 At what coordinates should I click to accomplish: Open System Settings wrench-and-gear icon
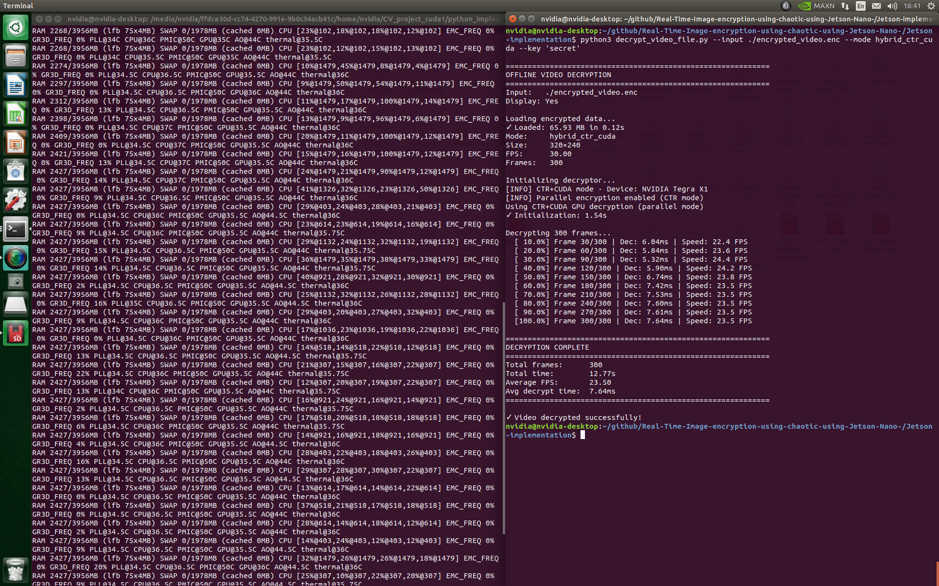16,200
